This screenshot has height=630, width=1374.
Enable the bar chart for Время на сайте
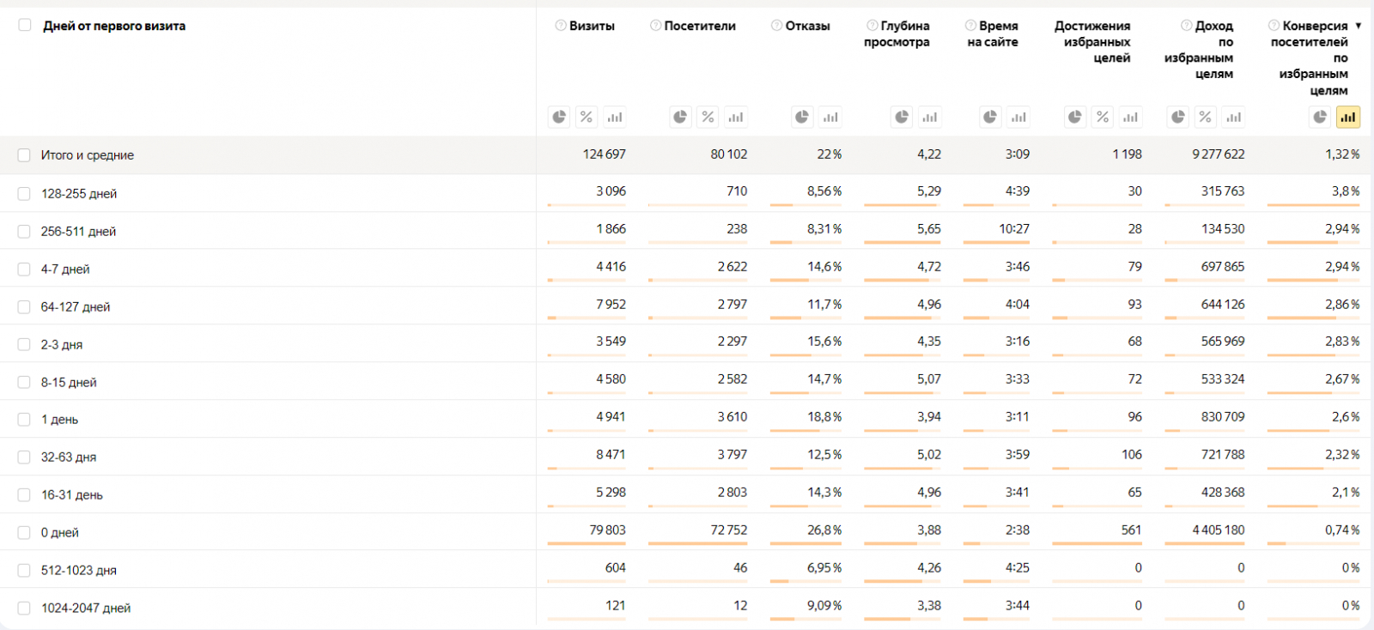pos(1018,117)
